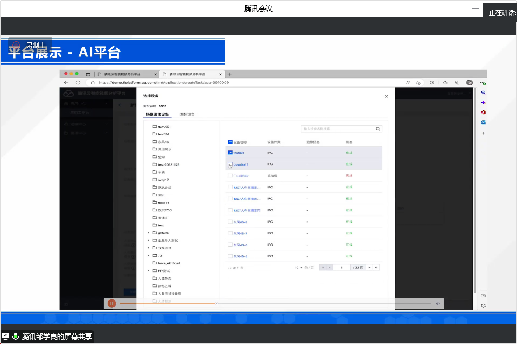The height and width of the screenshot is (344, 517).
Task: Click the browser back arrow
Action: click(66, 82)
